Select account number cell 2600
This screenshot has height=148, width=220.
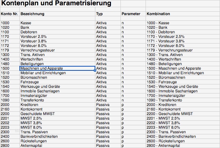coord(10,141)
